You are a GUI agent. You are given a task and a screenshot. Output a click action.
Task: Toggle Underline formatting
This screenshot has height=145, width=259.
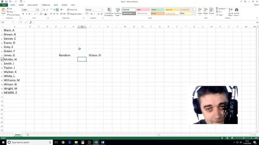pos(29,14)
